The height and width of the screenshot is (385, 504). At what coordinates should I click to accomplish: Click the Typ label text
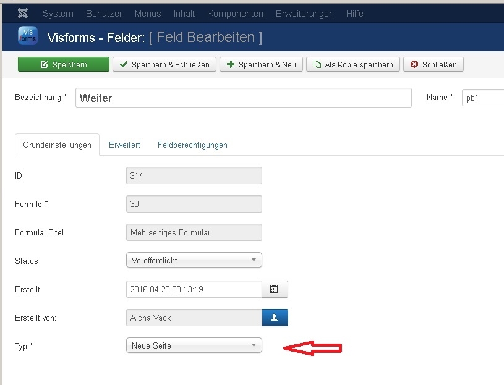coord(23,346)
